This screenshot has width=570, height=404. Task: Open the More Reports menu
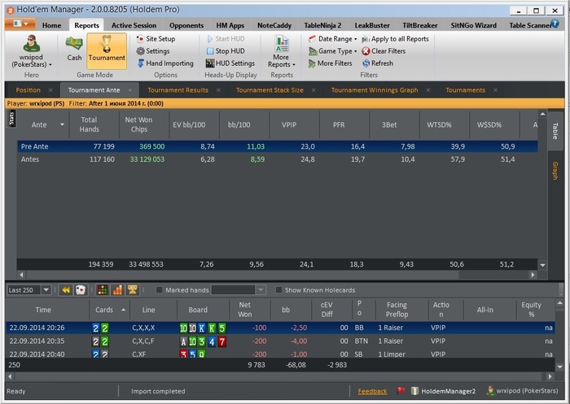click(x=282, y=51)
